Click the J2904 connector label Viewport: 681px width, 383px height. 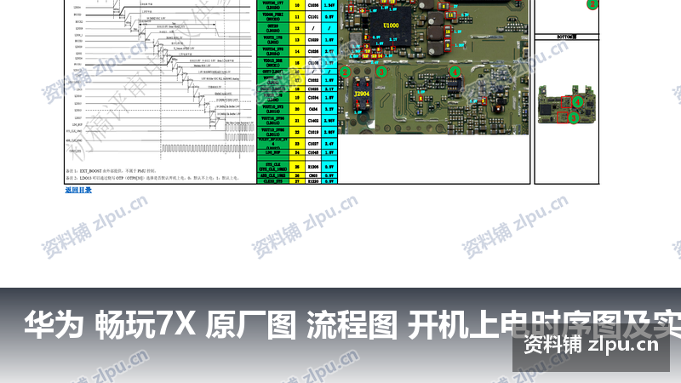(x=361, y=94)
